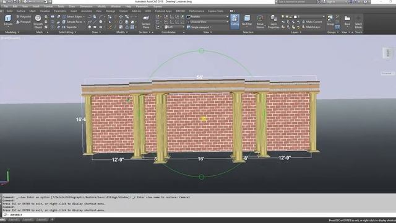The height and width of the screenshot is (223, 396).
Task: Open the Visualize ribbon tab
Action: pyautogui.click(x=45, y=11)
